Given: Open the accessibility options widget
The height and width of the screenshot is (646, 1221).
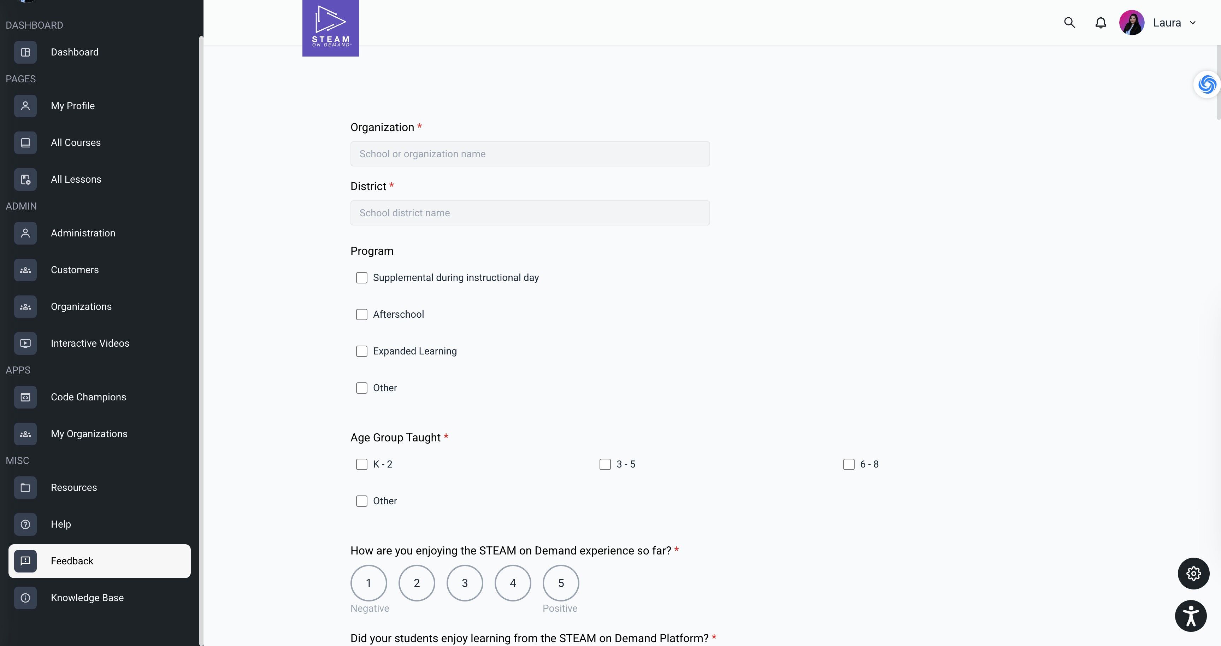Looking at the screenshot, I should pyautogui.click(x=1190, y=616).
